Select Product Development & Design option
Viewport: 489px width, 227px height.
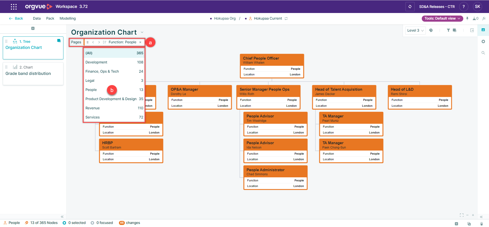click(114, 99)
